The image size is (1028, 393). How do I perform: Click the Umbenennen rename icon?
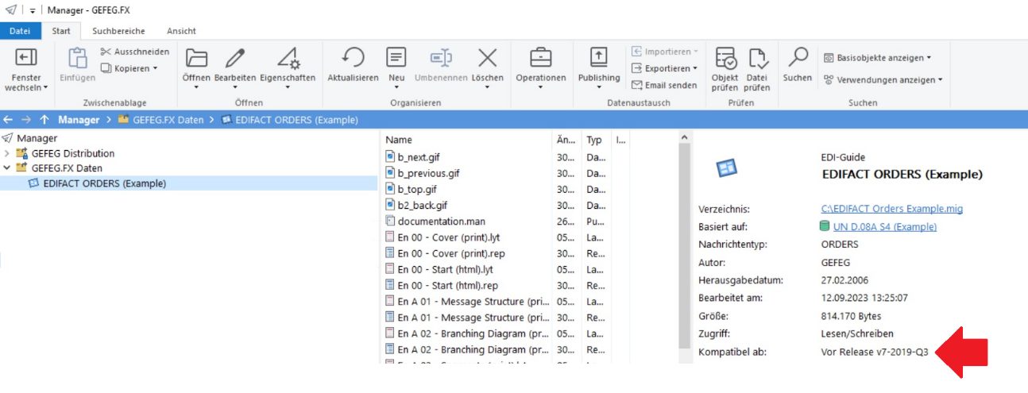coord(441,58)
